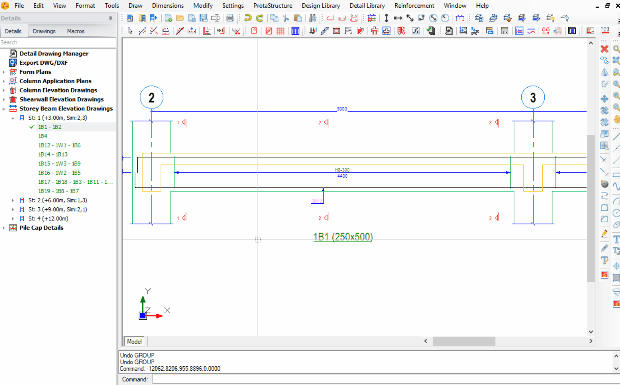The height and width of the screenshot is (385, 620).
Task: Select the 1B14 - 1B13 drawing
Action: pyautogui.click(x=53, y=154)
